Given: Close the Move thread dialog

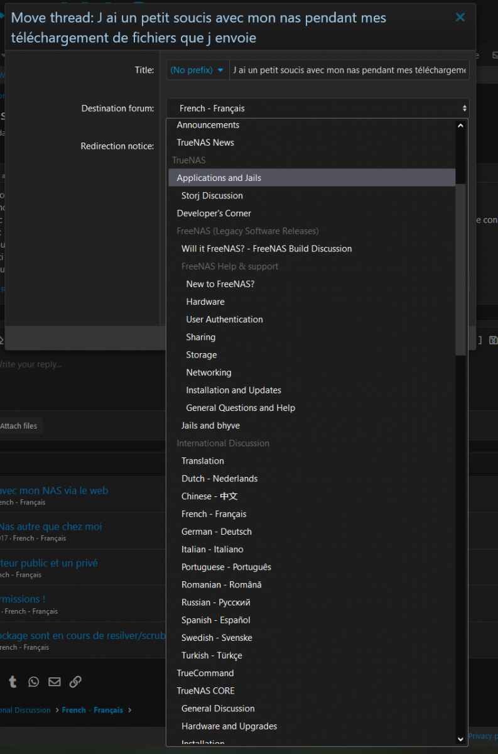Looking at the screenshot, I should click(460, 18).
